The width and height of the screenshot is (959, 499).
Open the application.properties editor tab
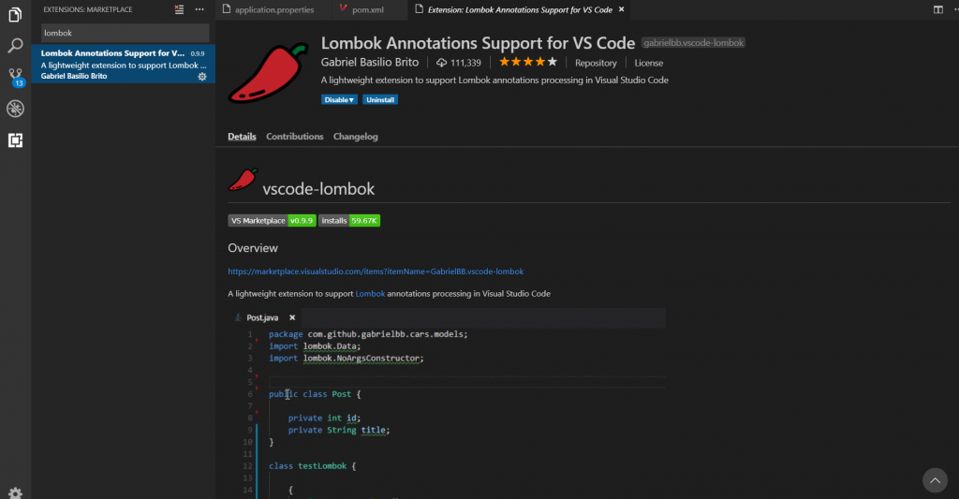pos(274,9)
